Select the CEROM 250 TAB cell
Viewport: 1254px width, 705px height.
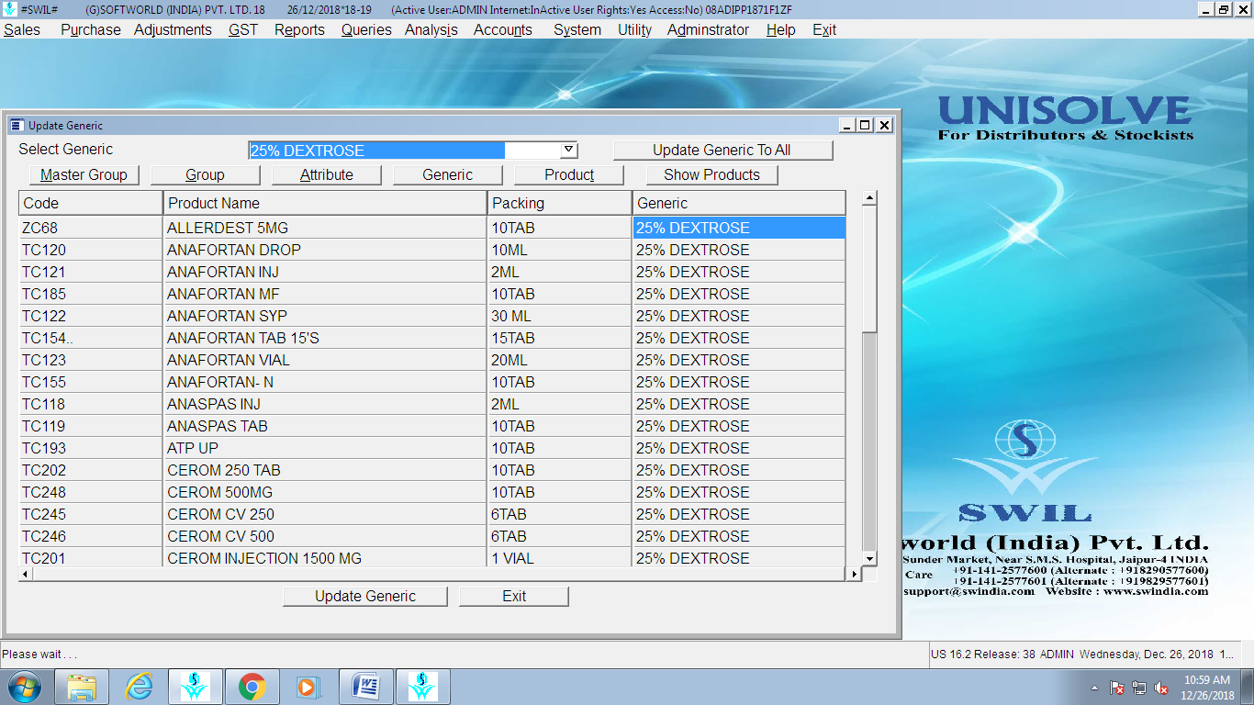click(x=325, y=470)
